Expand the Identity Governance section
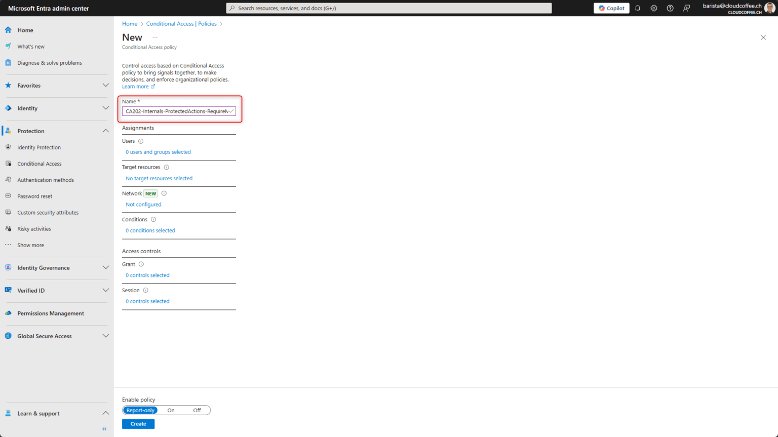 (x=105, y=267)
